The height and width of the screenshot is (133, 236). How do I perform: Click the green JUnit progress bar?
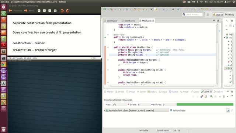[205, 104]
